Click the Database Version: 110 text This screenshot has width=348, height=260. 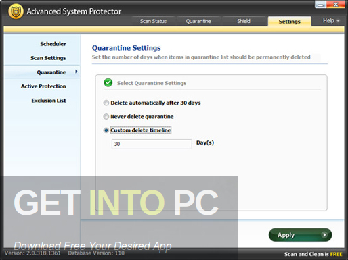click(x=96, y=253)
